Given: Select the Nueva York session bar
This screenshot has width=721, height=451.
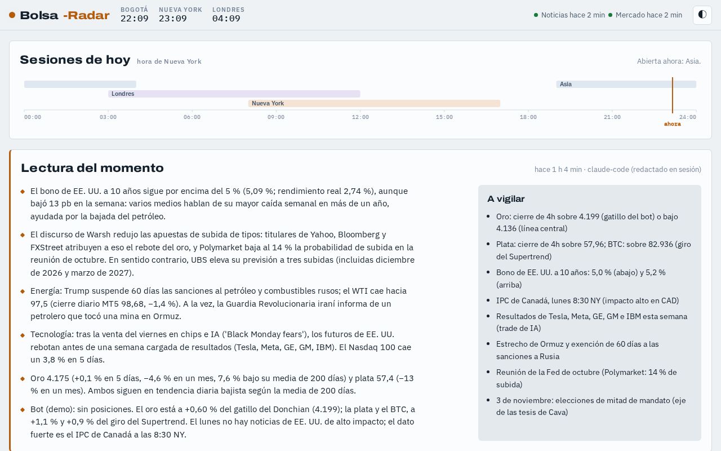Looking at the screenshot, I should tap(374, 103).
